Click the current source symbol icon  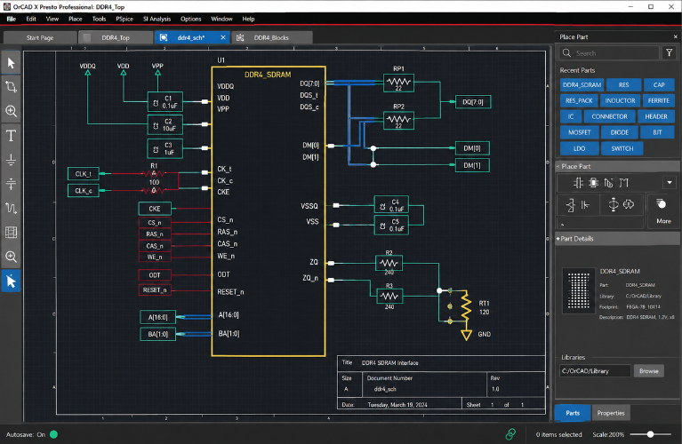614,204
